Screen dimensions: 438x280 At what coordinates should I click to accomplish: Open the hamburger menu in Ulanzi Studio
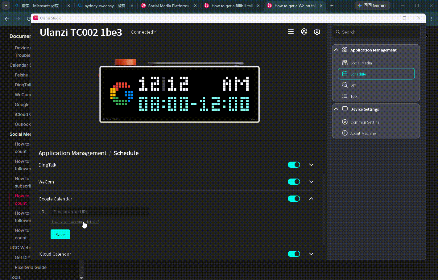291,32
